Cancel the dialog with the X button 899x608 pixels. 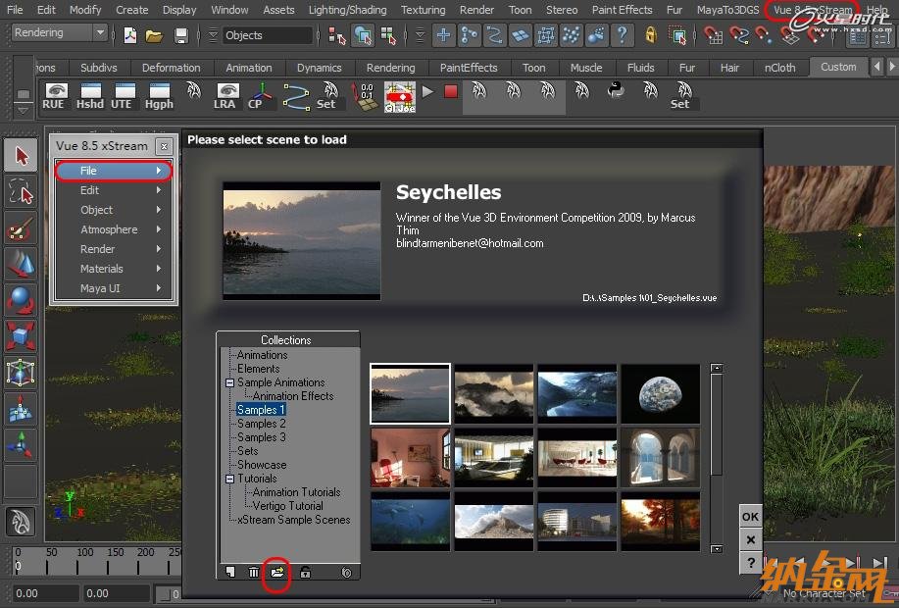(x=751, y=539)
